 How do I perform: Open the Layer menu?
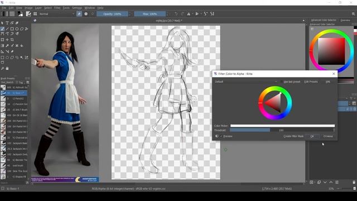tap(38, 8)
